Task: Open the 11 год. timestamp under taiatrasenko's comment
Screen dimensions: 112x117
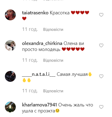Action: coord(30,30)
